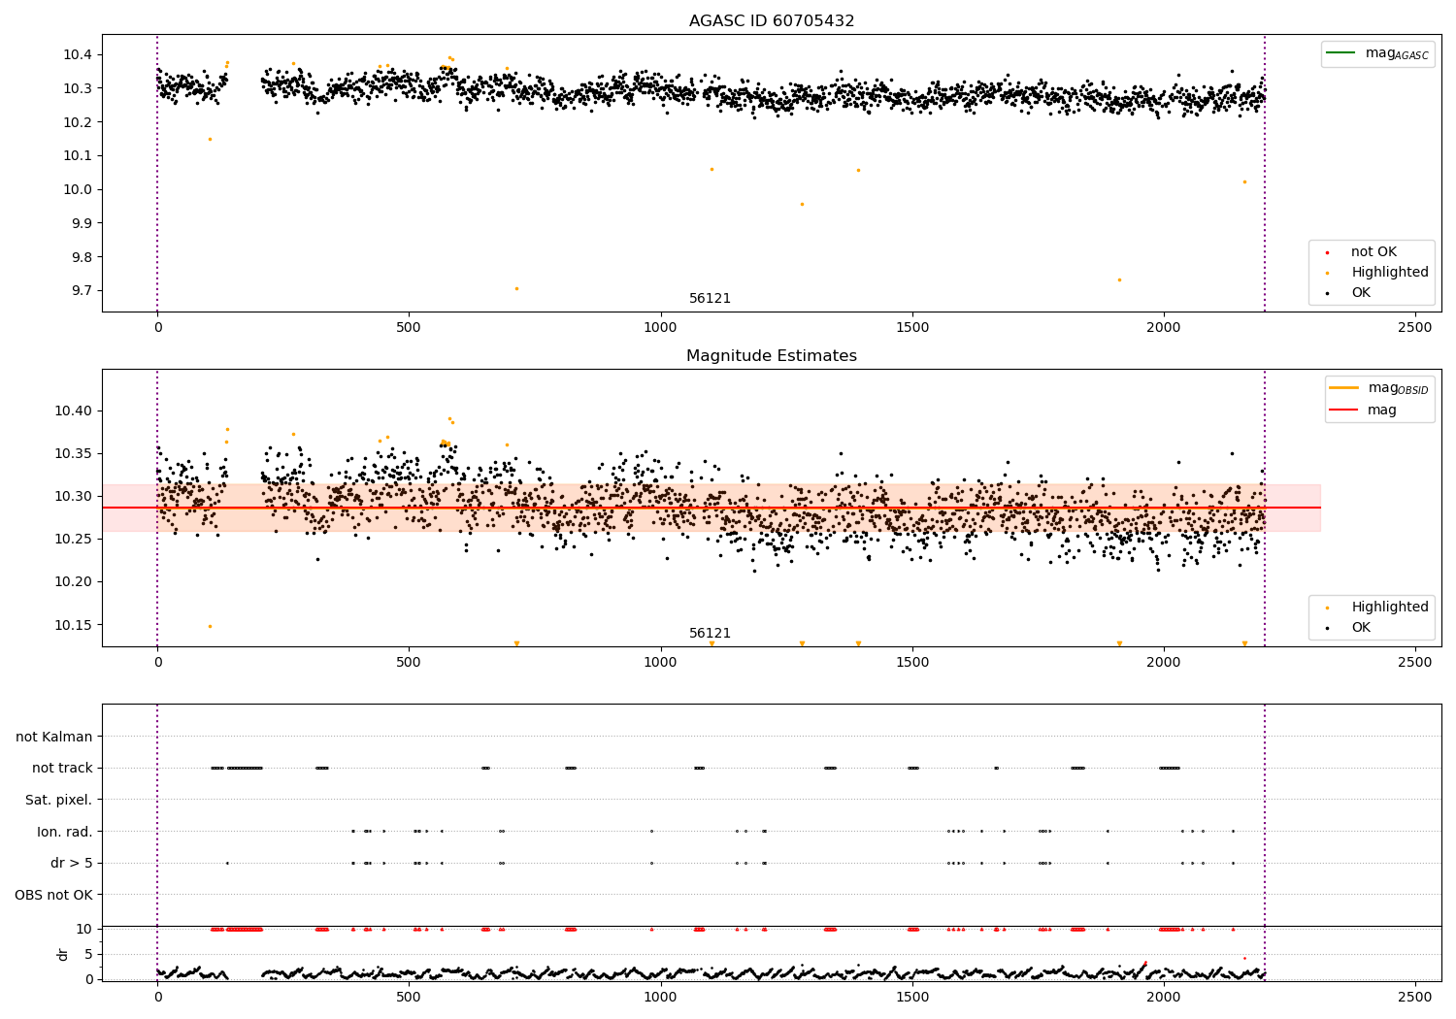Click the 10.4 y-axis tick in the top plot

(x=77, y=54)
